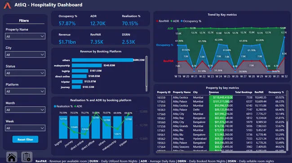292x163 pixels.
Task: Sort table by Property Name column header
Action: [181, 92]
